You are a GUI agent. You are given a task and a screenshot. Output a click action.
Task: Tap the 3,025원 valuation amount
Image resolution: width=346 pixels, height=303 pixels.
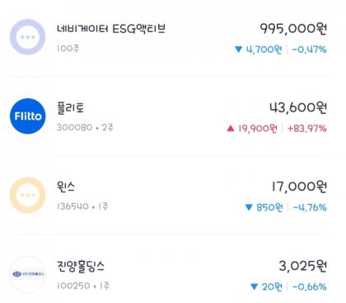pyautogui.click(x=303, y=266)
